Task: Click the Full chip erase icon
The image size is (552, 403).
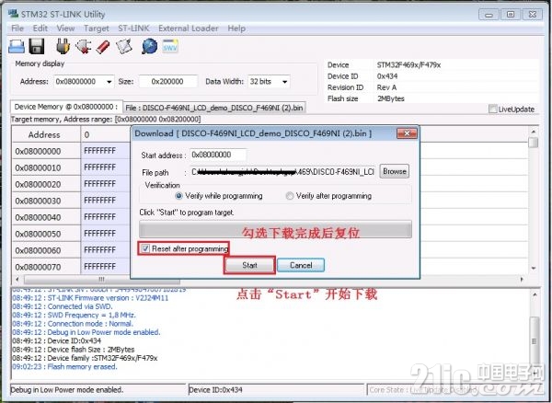Action: click(103, 46)
